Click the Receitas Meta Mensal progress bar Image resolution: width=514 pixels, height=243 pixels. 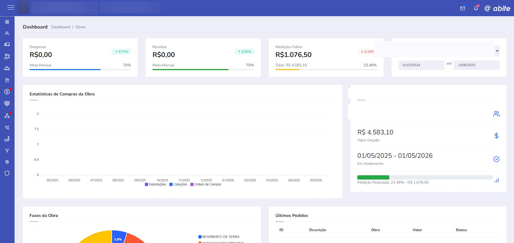pos(203,69)
